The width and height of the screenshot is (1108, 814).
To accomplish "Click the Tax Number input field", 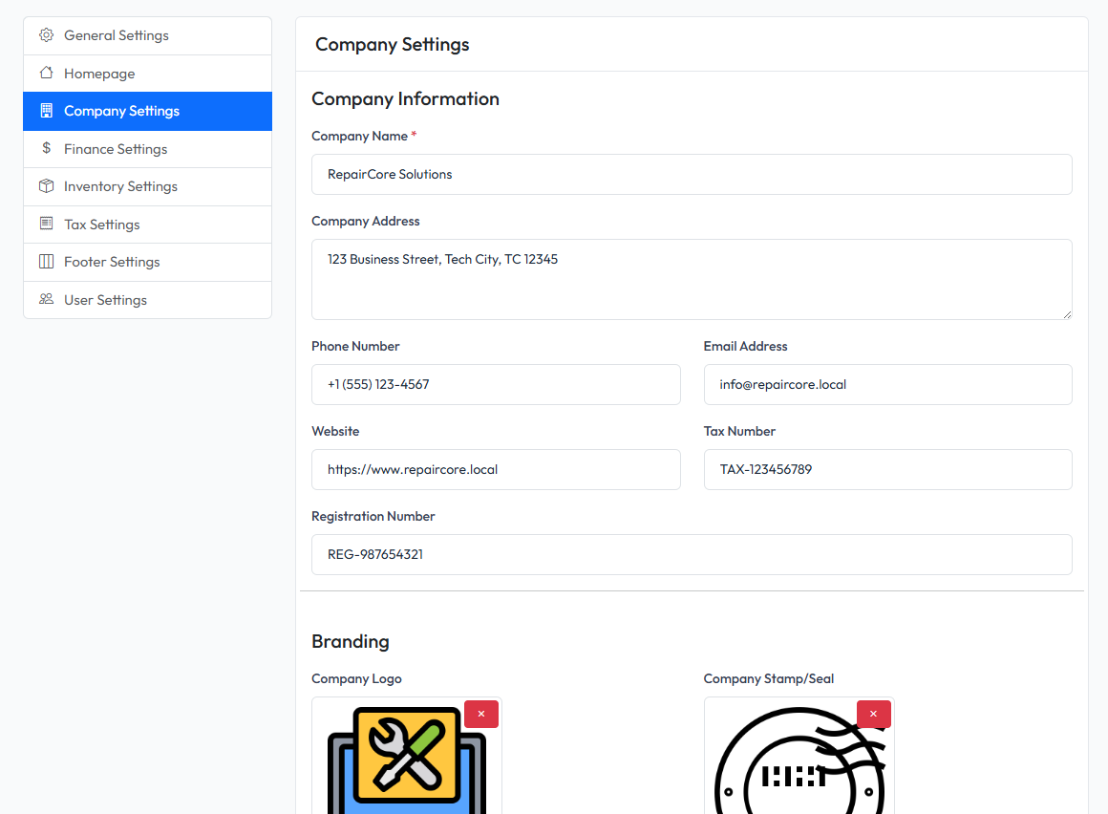I will [x=887, y=469].
